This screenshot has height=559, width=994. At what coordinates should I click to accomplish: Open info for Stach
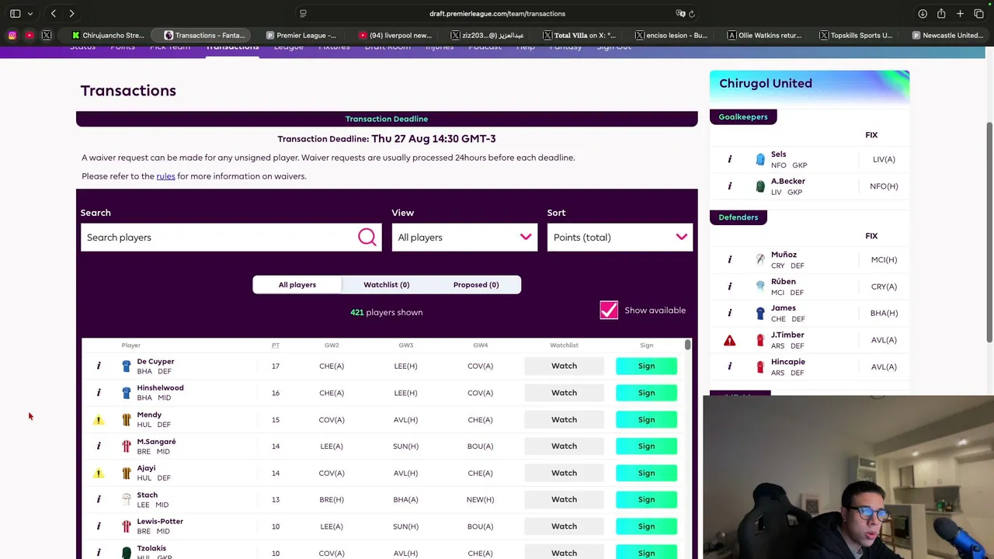coord(99,499)
